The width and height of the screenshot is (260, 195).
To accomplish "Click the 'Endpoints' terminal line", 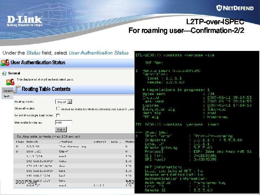I will click(x=193, y=140).
